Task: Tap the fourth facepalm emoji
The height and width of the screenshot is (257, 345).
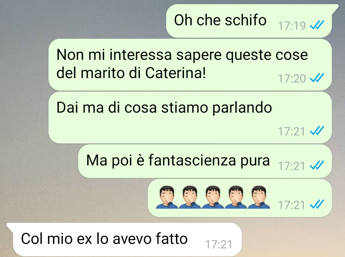Action: point(236,197)
